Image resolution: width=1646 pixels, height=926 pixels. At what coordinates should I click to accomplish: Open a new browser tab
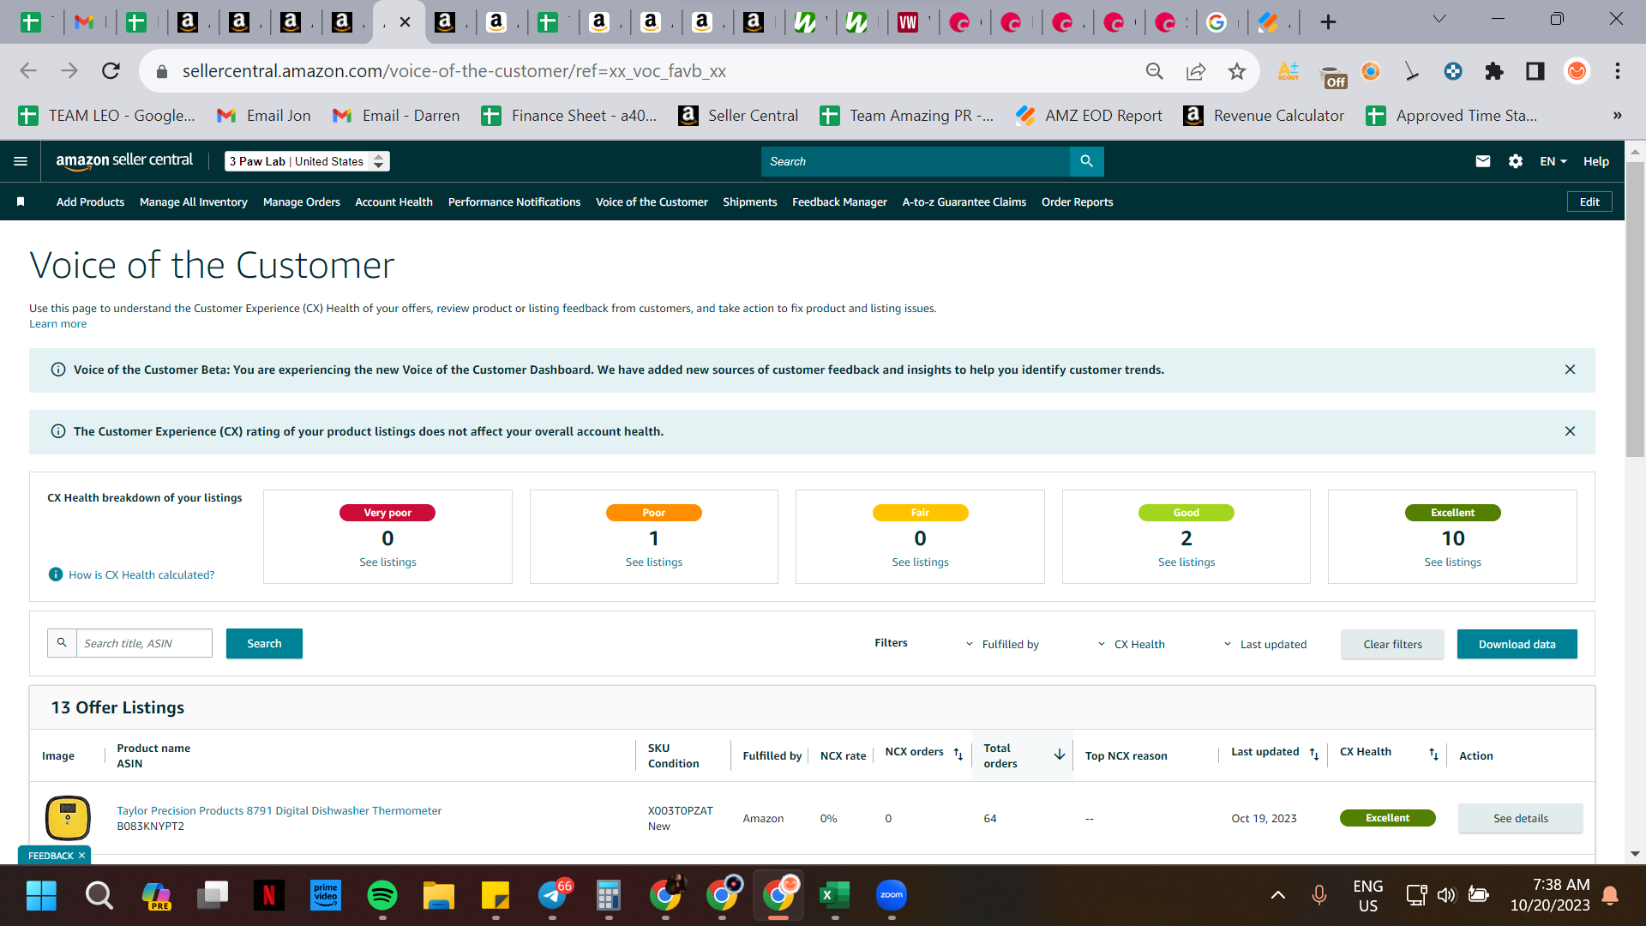tap(1328, 21)
